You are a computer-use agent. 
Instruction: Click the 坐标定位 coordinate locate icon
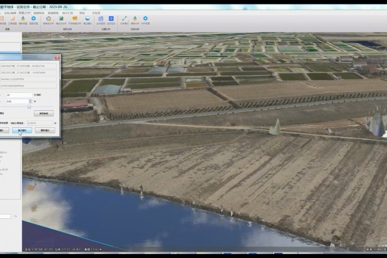tap(112, 19)
